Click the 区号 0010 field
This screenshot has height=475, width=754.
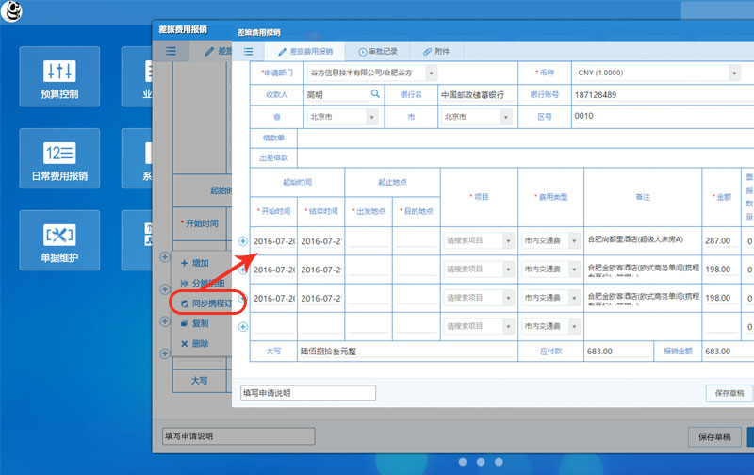pyautogui.click(x=664, y=116)
